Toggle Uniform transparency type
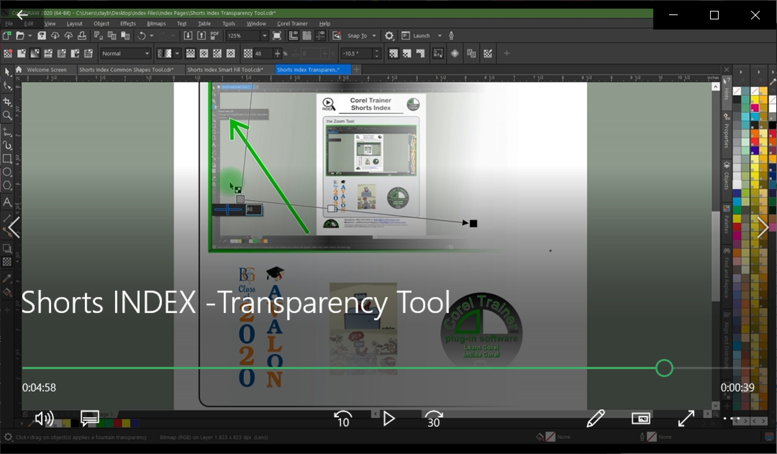 click(21, 53)
